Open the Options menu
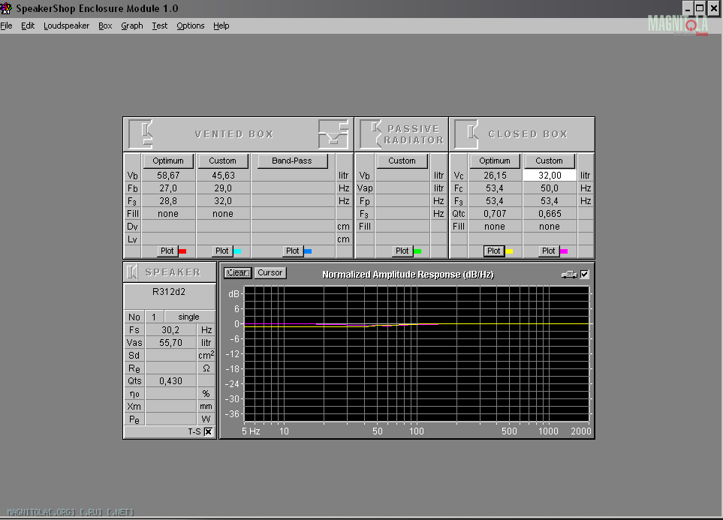 191,26
